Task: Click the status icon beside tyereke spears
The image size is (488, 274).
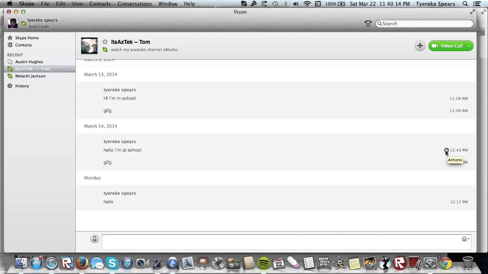Action: (24, 24)
